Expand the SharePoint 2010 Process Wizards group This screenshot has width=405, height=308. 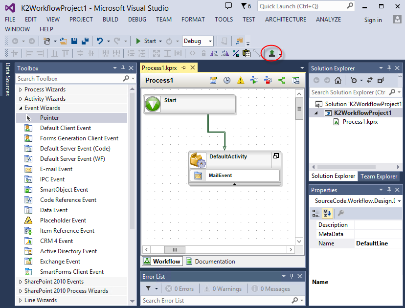tap(21, 291)
